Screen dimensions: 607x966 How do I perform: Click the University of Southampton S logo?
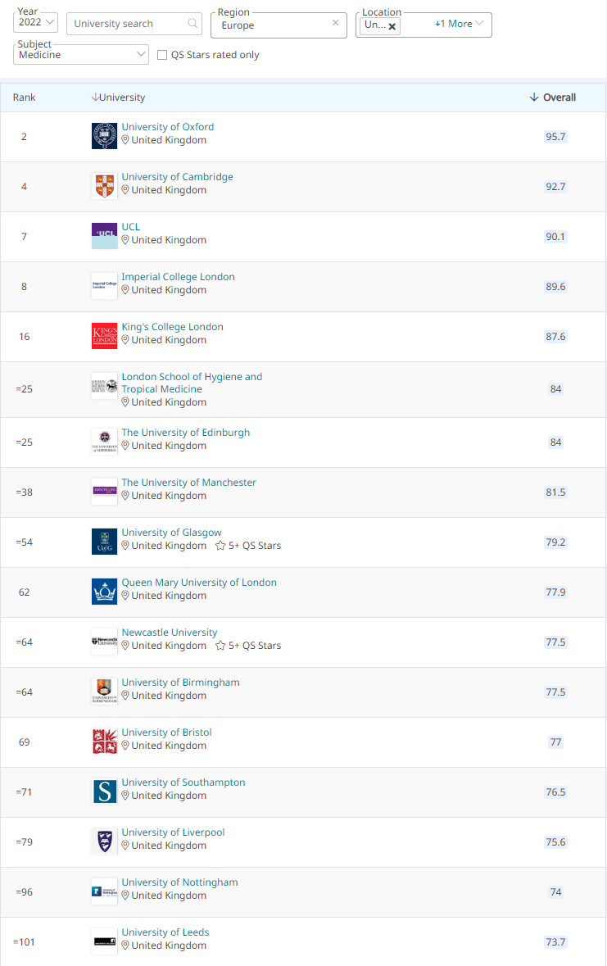104,791
